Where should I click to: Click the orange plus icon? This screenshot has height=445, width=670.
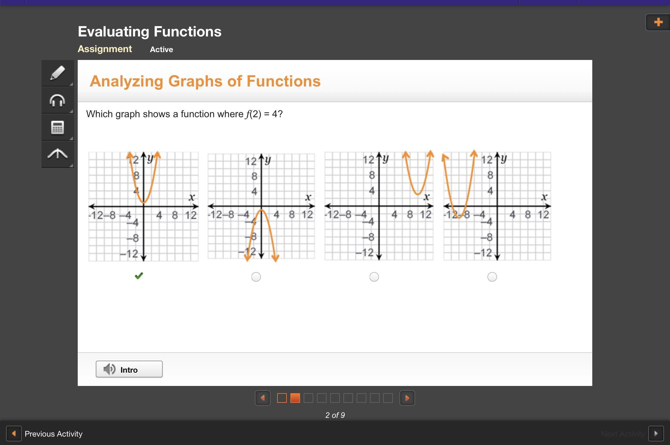[658, 22]
